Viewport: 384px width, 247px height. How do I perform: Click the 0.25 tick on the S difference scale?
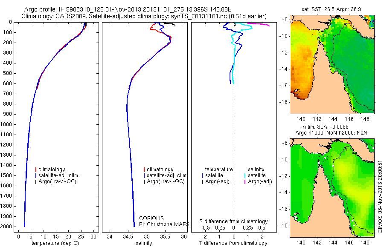click(x=248, y=228)
